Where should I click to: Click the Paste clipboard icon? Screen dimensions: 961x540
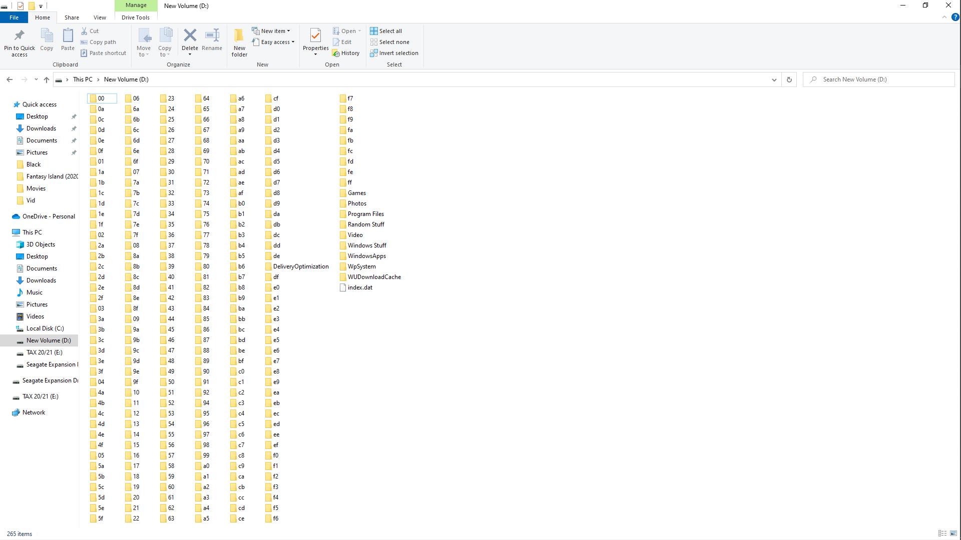tap(68, 36)
